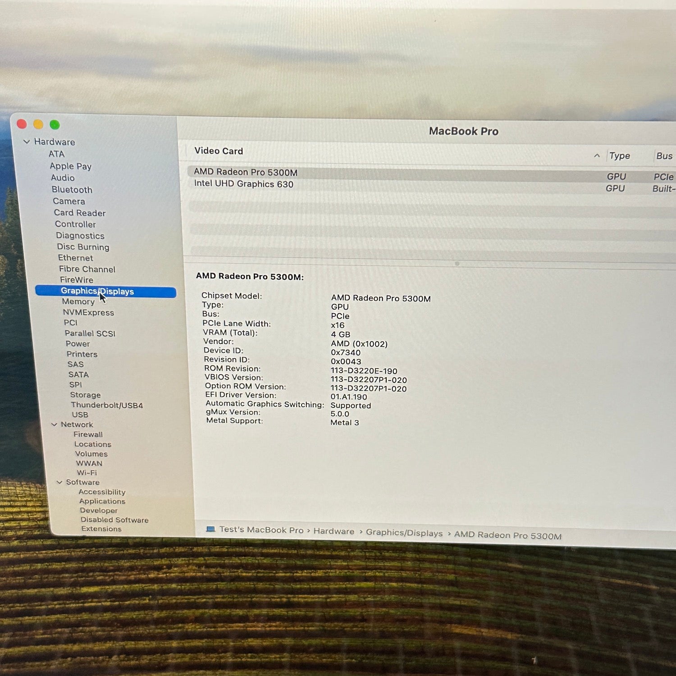The height and width of the screenshot is (676, 676).
Task: Select the AMD Radeon Pro 5300M row
Action: [x=246, y=172]
